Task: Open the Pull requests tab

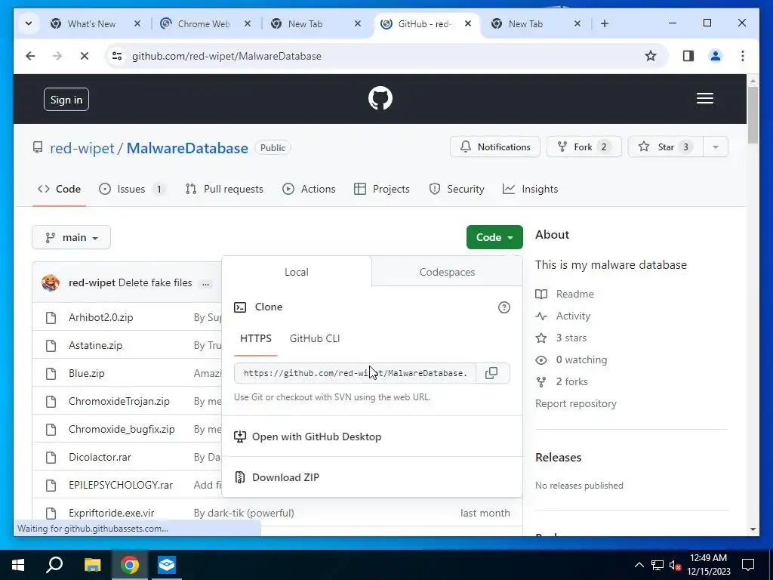Action: 224,190
